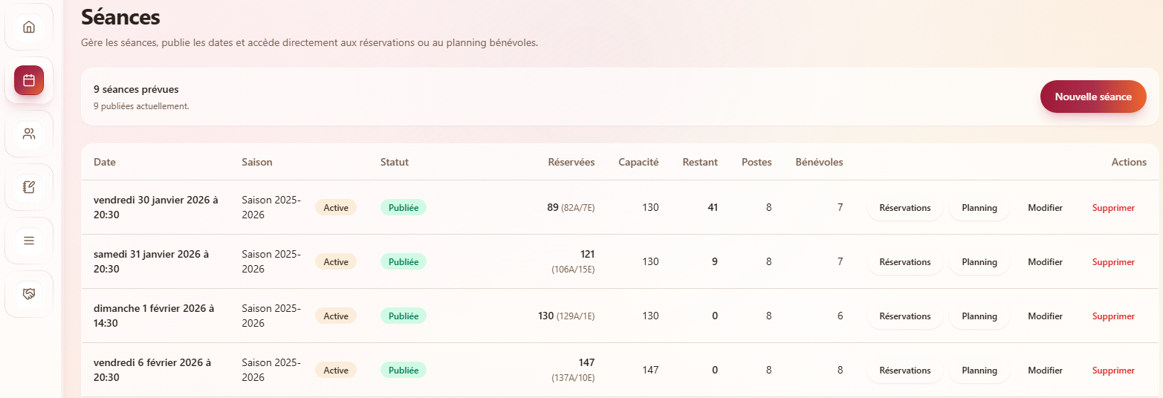Open the notebook edit sidebar icon
1163x398 pixels.
pos(29,187)
